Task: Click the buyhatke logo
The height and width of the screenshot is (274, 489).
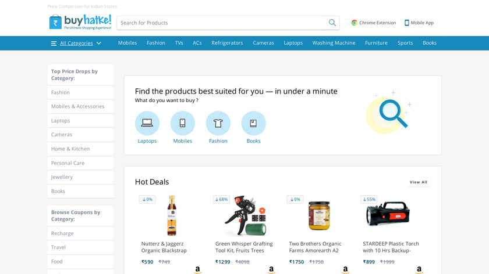Action: [80, 22]
